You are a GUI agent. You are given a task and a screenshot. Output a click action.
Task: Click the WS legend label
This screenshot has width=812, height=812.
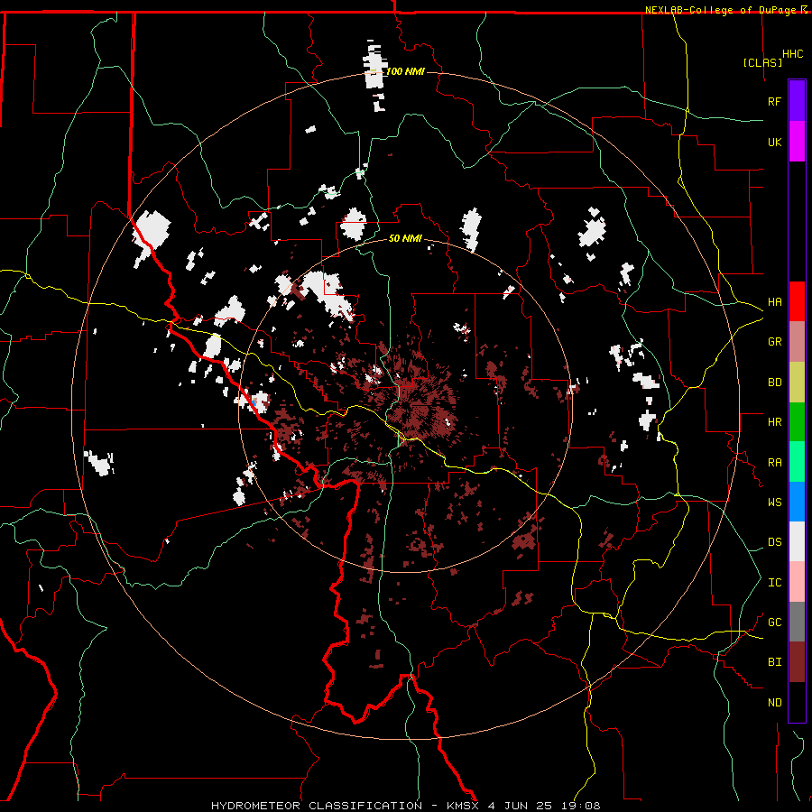[774, 502]
